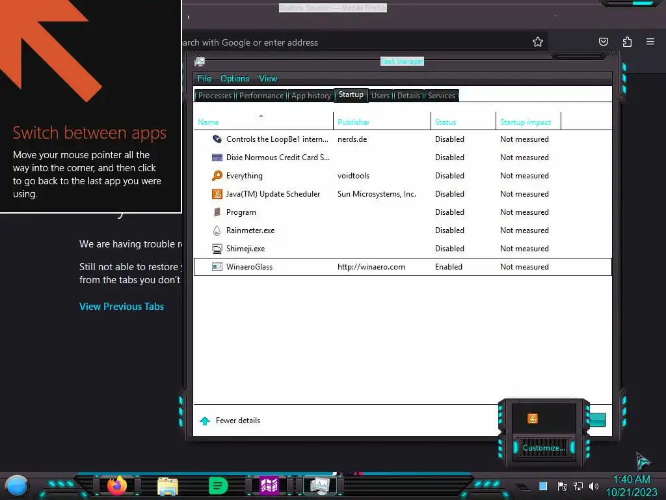Viewport: 666px width, 500px height.
Task: Select the Program startup row name
Action: point(241,212)
